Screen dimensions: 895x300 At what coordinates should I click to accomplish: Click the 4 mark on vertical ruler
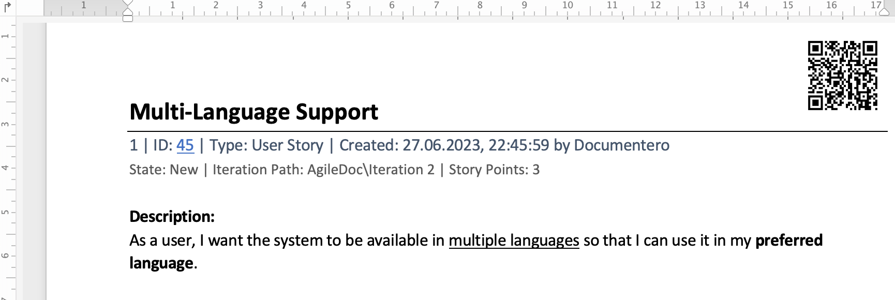click(x=5, y=168)
